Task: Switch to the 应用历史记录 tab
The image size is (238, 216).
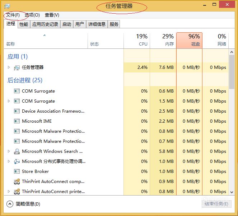Action: pos(45,24)
